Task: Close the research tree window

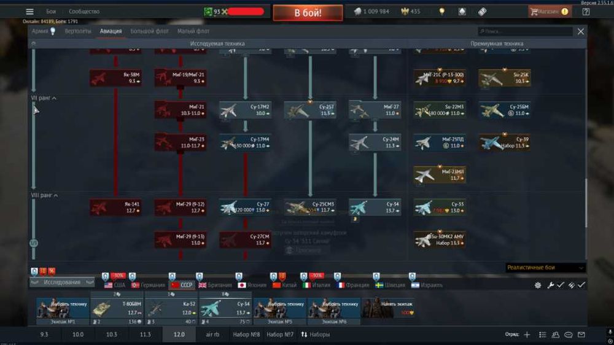Action: tap(581, 31)
